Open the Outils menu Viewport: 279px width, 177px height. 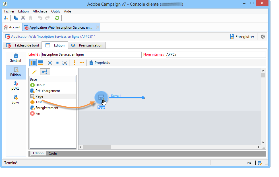55,11
